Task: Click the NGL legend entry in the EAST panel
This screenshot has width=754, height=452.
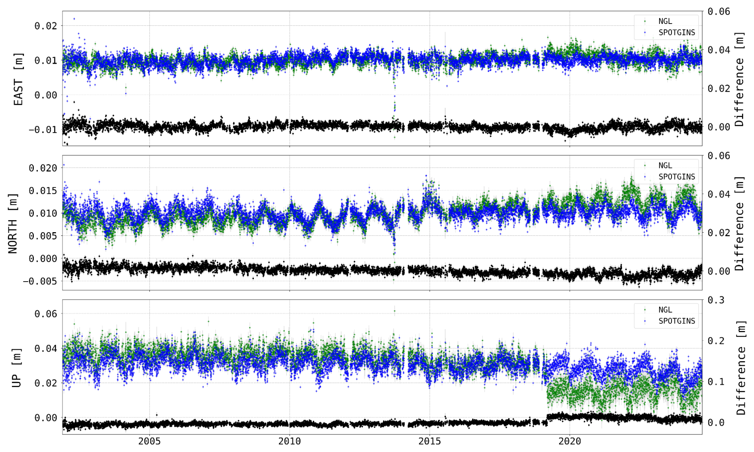Action: click(x=665, y=22)
